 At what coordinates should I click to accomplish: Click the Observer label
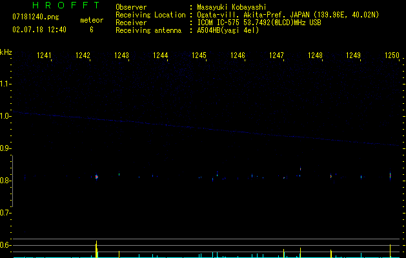[x=131, y=7]
